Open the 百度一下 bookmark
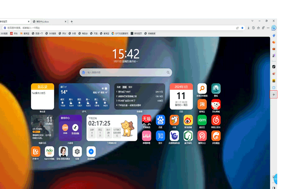 click(37, 34)
